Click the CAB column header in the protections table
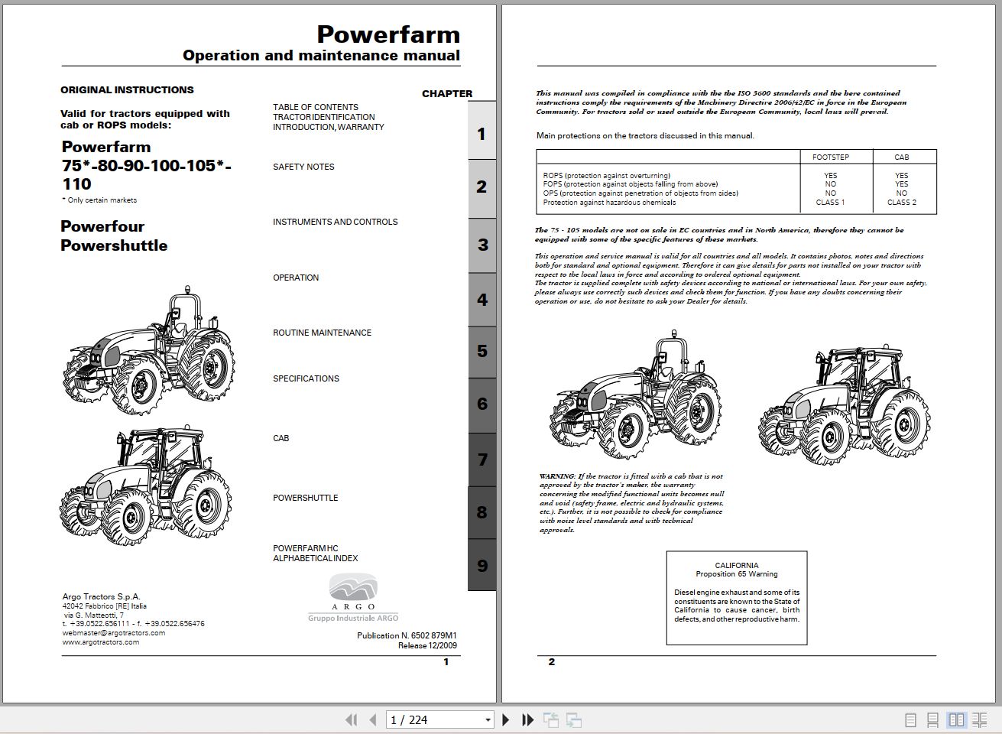 click(x=902, y=157)
